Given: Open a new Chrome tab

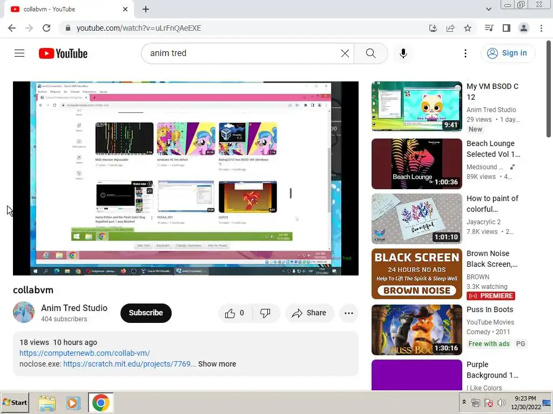Looking at the screenshot, I should tap(146, 9).
